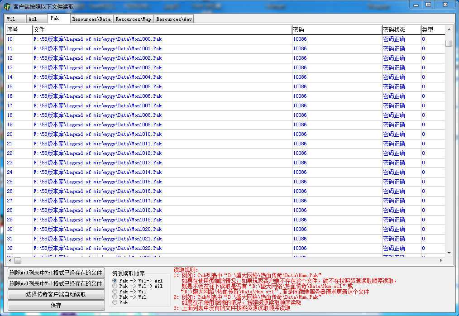The image size is (459, 316).
Task: Select the Pak -> Wil-> Wzl radio option
Action: click(115, 281)
